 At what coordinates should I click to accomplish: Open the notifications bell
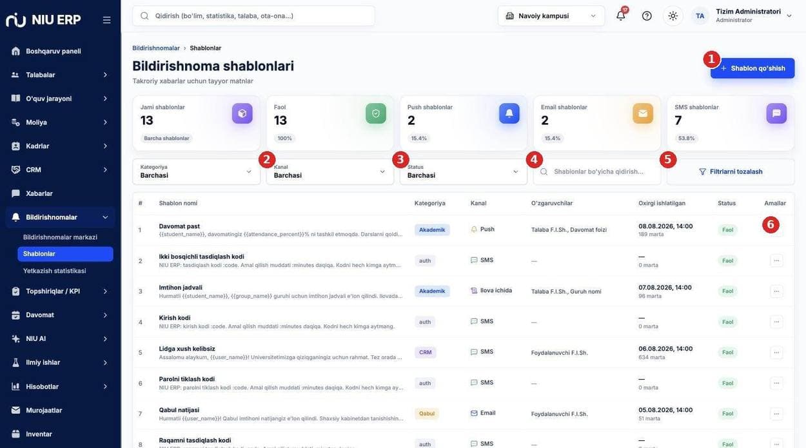tap(621, 15)
